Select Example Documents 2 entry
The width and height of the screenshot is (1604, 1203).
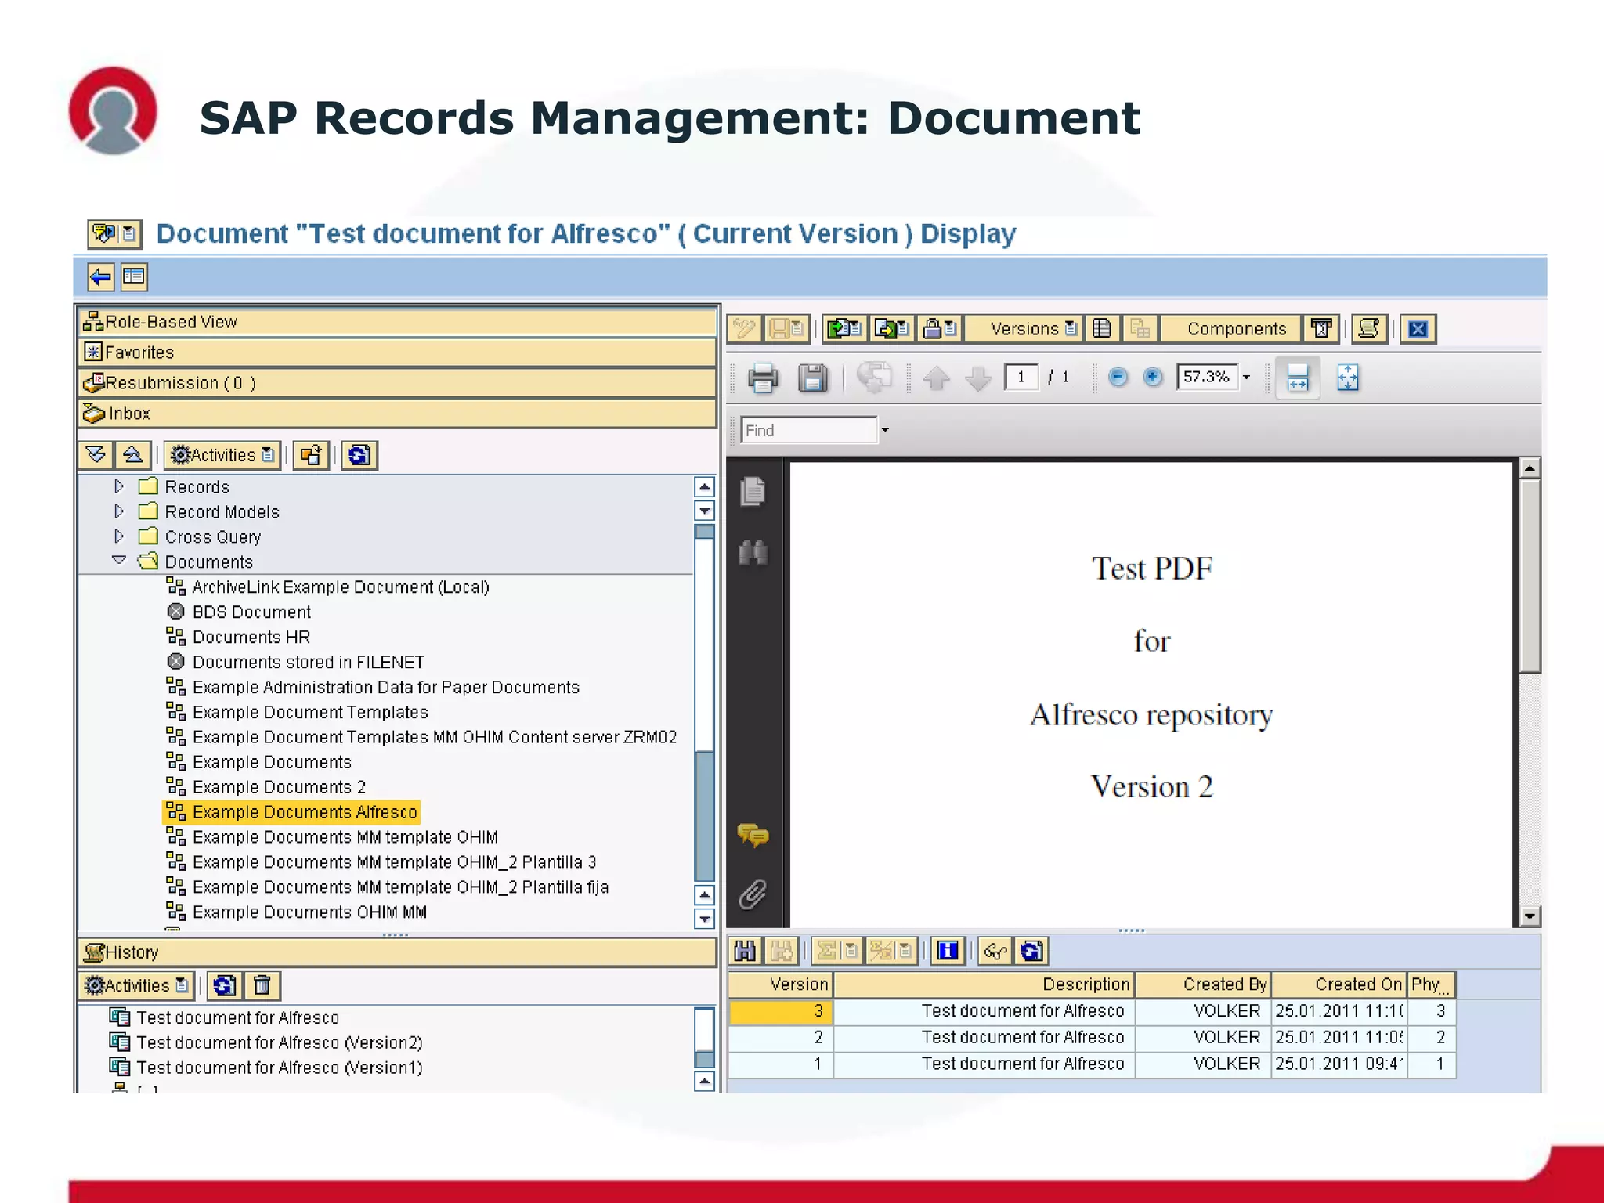[x=279, y=787]
